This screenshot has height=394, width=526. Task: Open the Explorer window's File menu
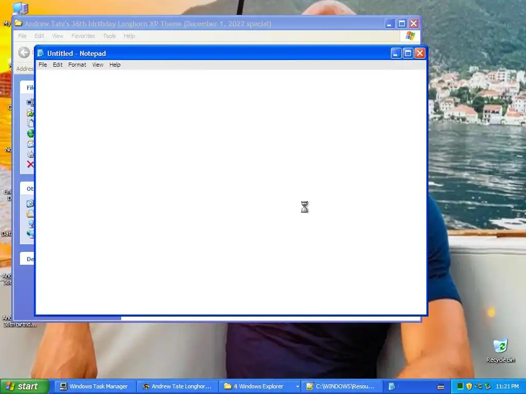pyautogui.click(x=22, y=36)
